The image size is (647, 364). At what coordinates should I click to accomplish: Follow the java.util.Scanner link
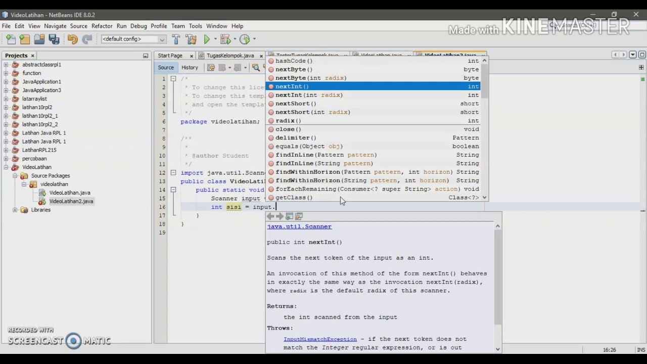(299, 226)
